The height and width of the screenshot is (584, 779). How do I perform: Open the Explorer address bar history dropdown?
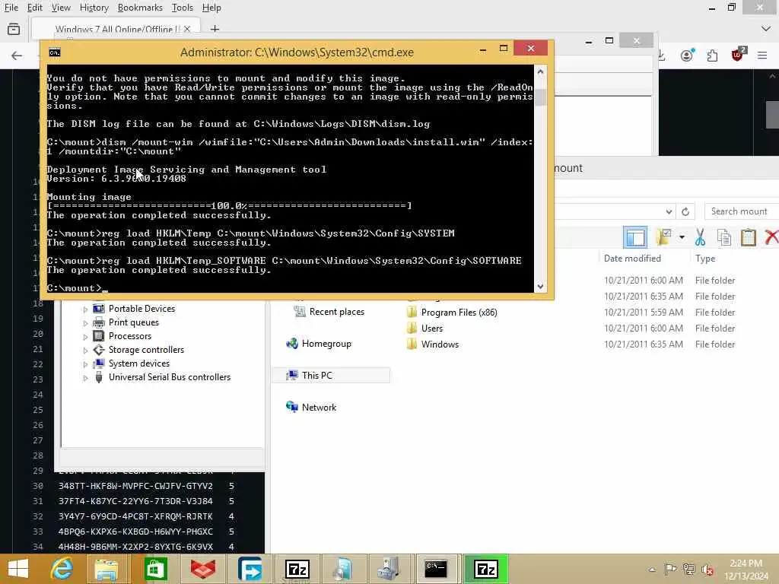669,211
